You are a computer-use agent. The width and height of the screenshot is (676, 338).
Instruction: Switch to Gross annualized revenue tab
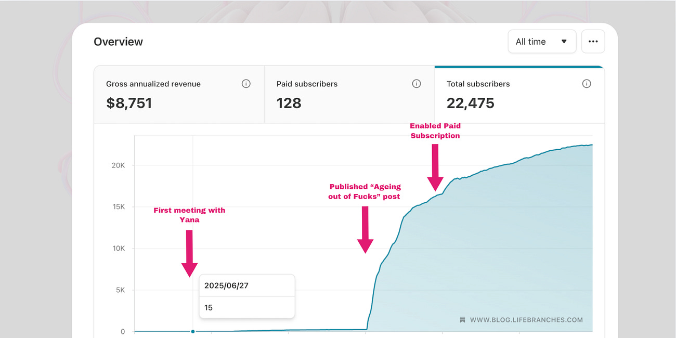pyautogui.click(x=179, y=94)
